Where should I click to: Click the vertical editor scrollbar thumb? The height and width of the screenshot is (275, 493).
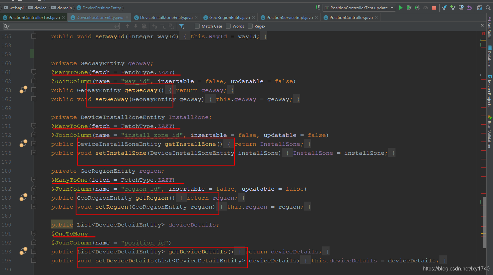coord(484,222)
